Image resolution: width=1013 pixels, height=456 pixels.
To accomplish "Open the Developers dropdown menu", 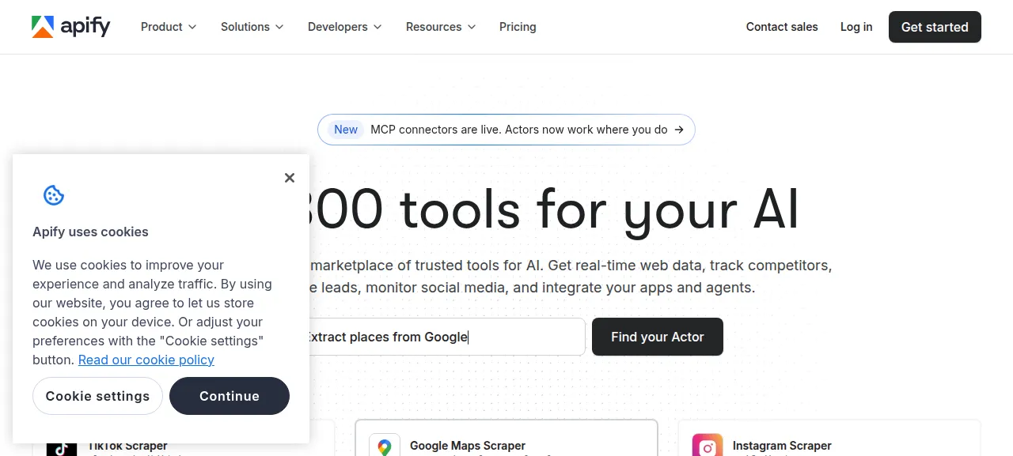I will [x=344, y=27].
